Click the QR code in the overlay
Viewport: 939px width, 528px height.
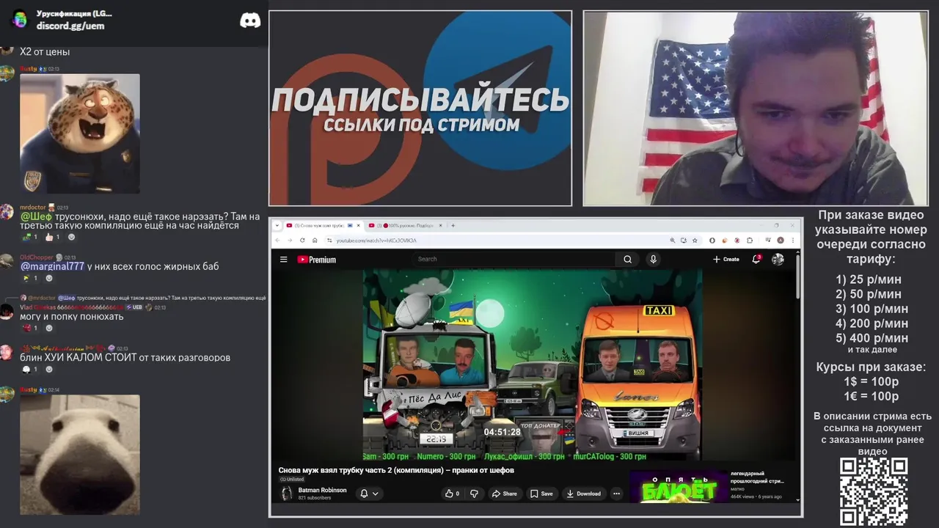tap(873, 491)
